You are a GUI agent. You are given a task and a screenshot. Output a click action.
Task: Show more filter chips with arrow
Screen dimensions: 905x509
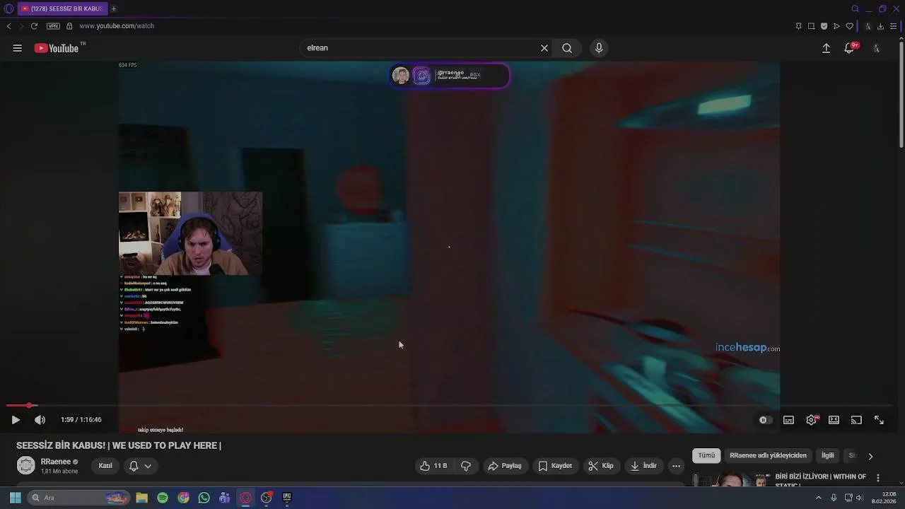pyautogui.click(x=870, y=456)
